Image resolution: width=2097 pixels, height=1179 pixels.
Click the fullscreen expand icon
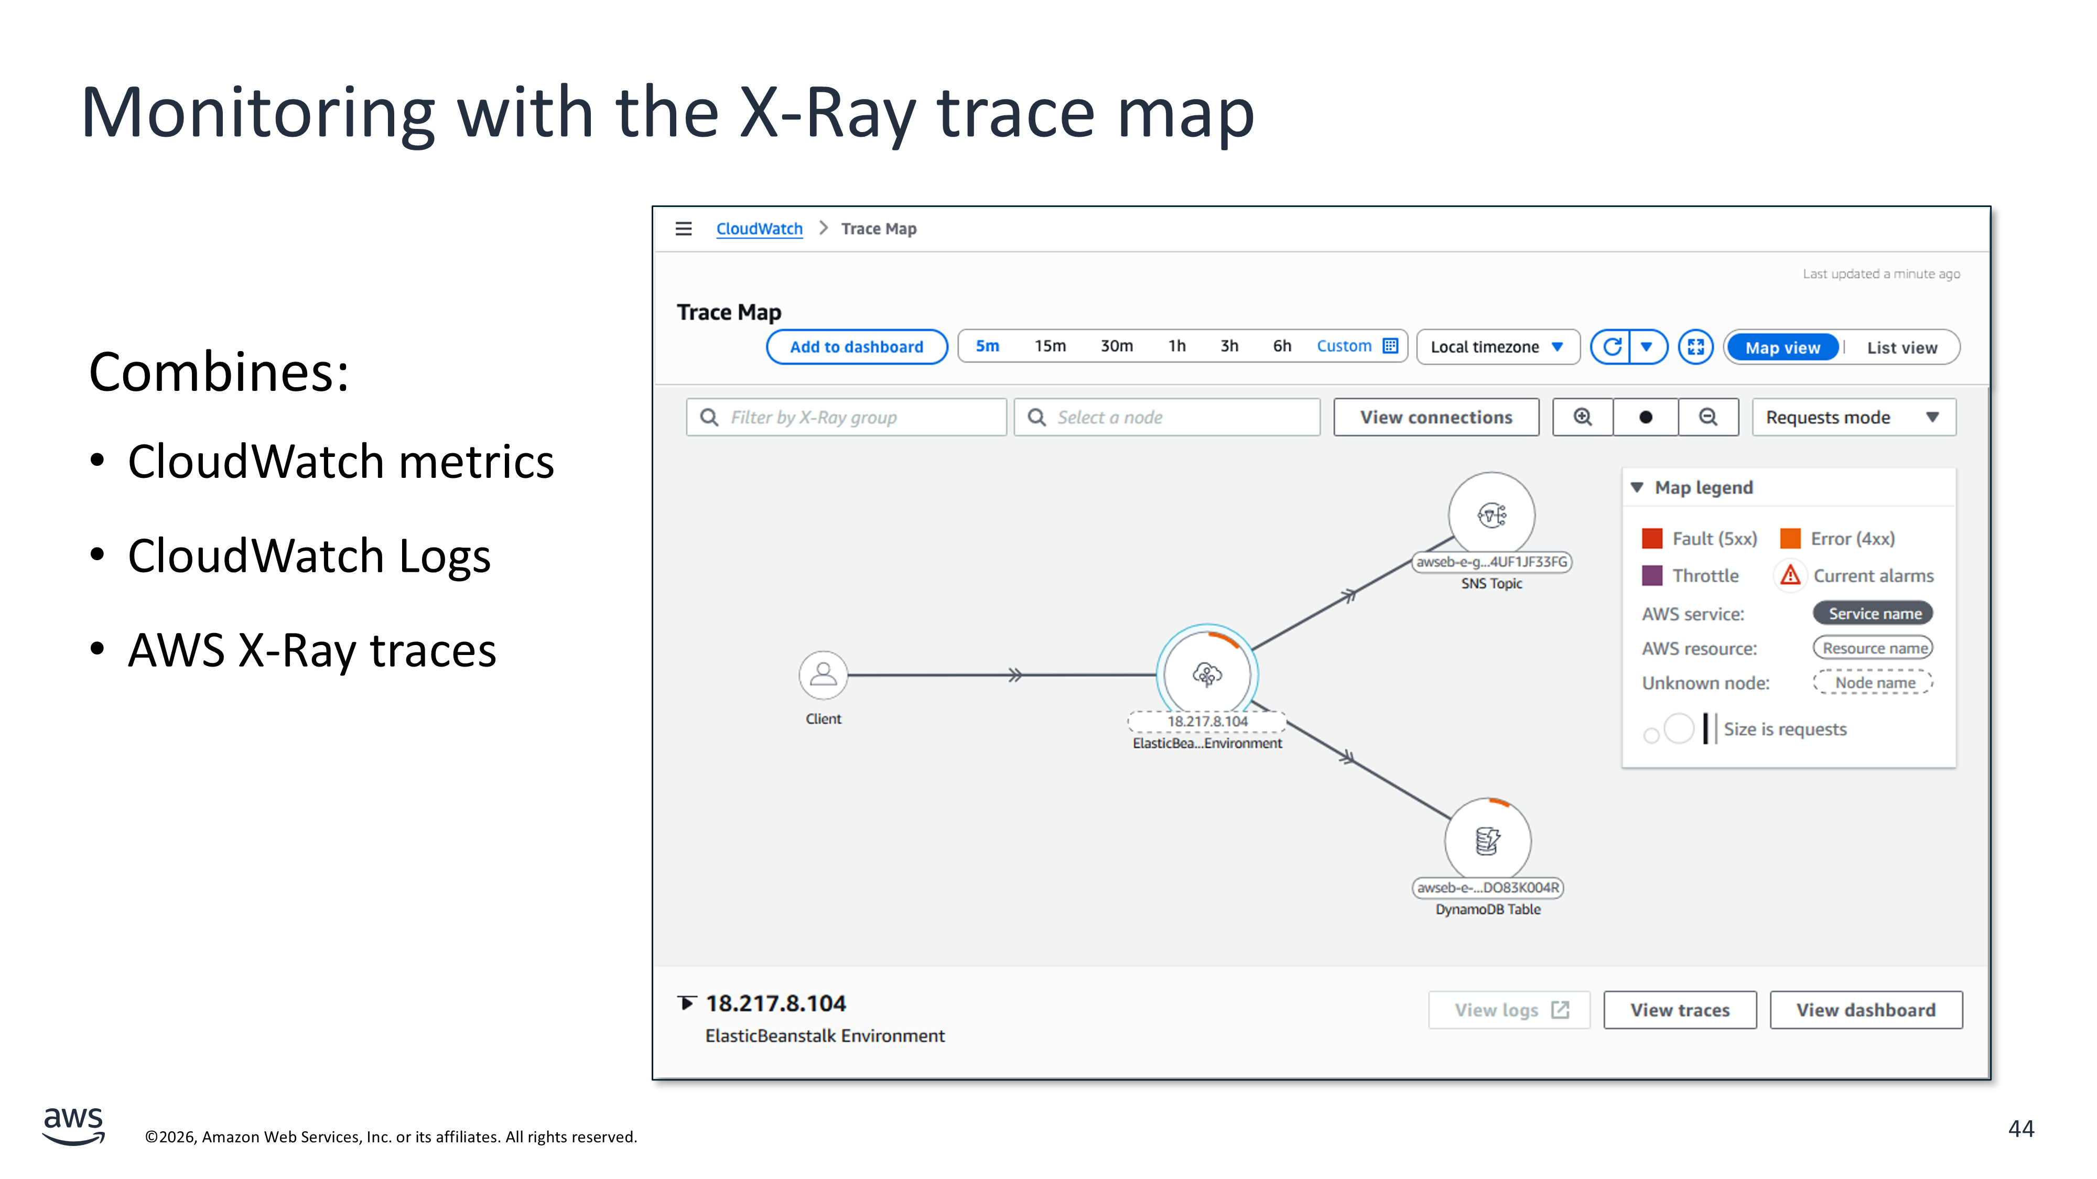1695,347
